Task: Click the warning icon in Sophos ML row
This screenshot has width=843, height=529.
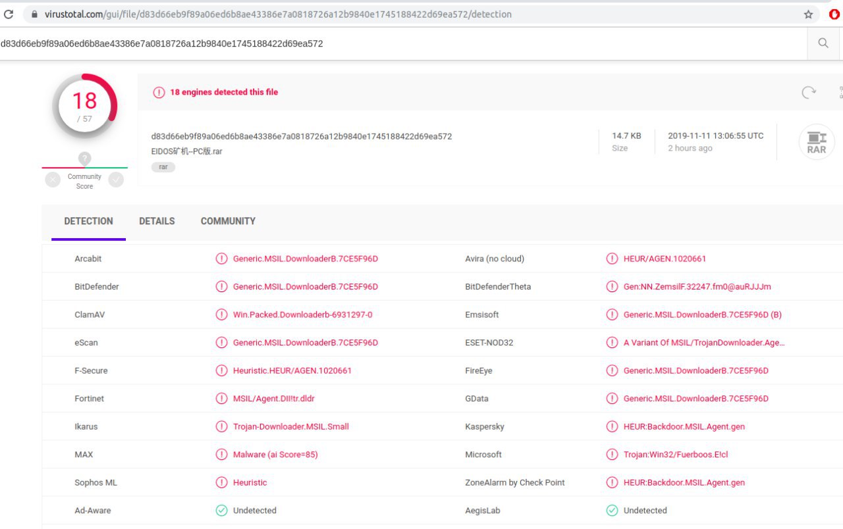Action: (x=222, y=482)
